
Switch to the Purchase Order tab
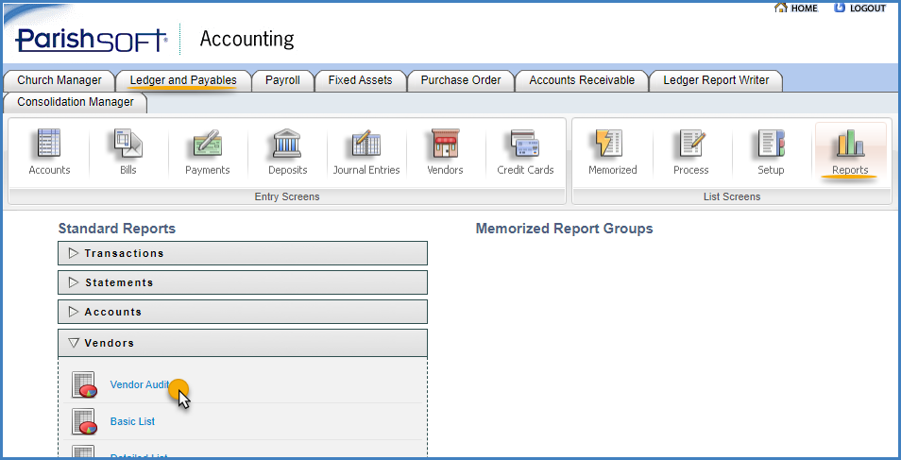[461, 80]
